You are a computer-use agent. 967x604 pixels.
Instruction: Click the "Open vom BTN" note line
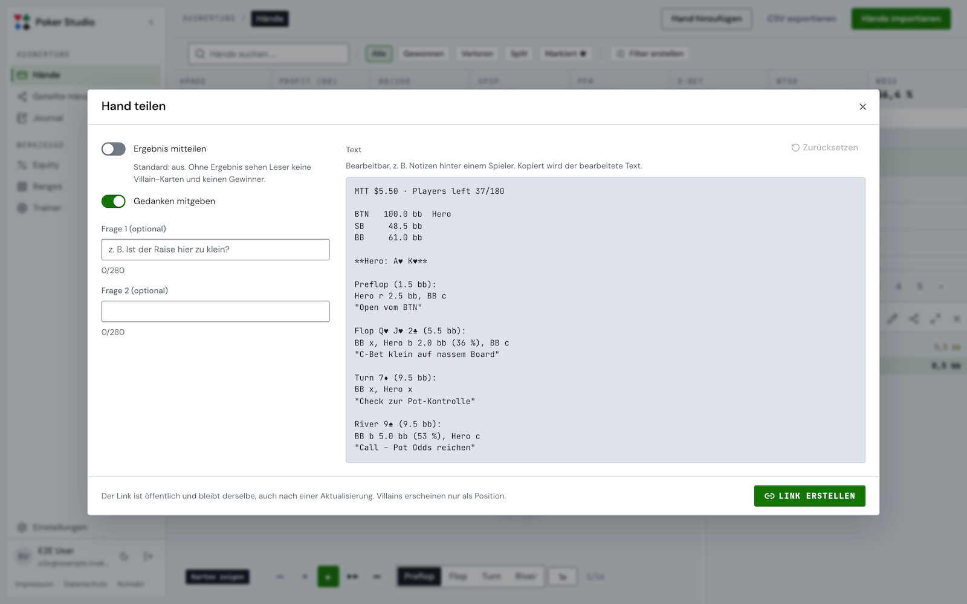tap(388, 307)
